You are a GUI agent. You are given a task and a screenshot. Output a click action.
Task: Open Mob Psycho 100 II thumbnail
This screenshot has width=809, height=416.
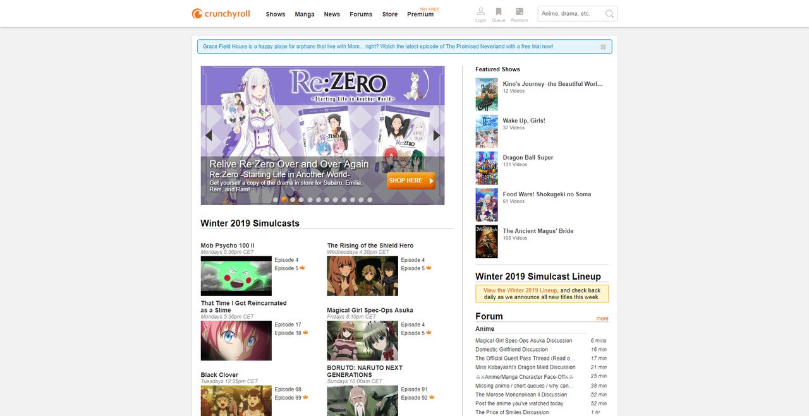[x=236, y=276]
